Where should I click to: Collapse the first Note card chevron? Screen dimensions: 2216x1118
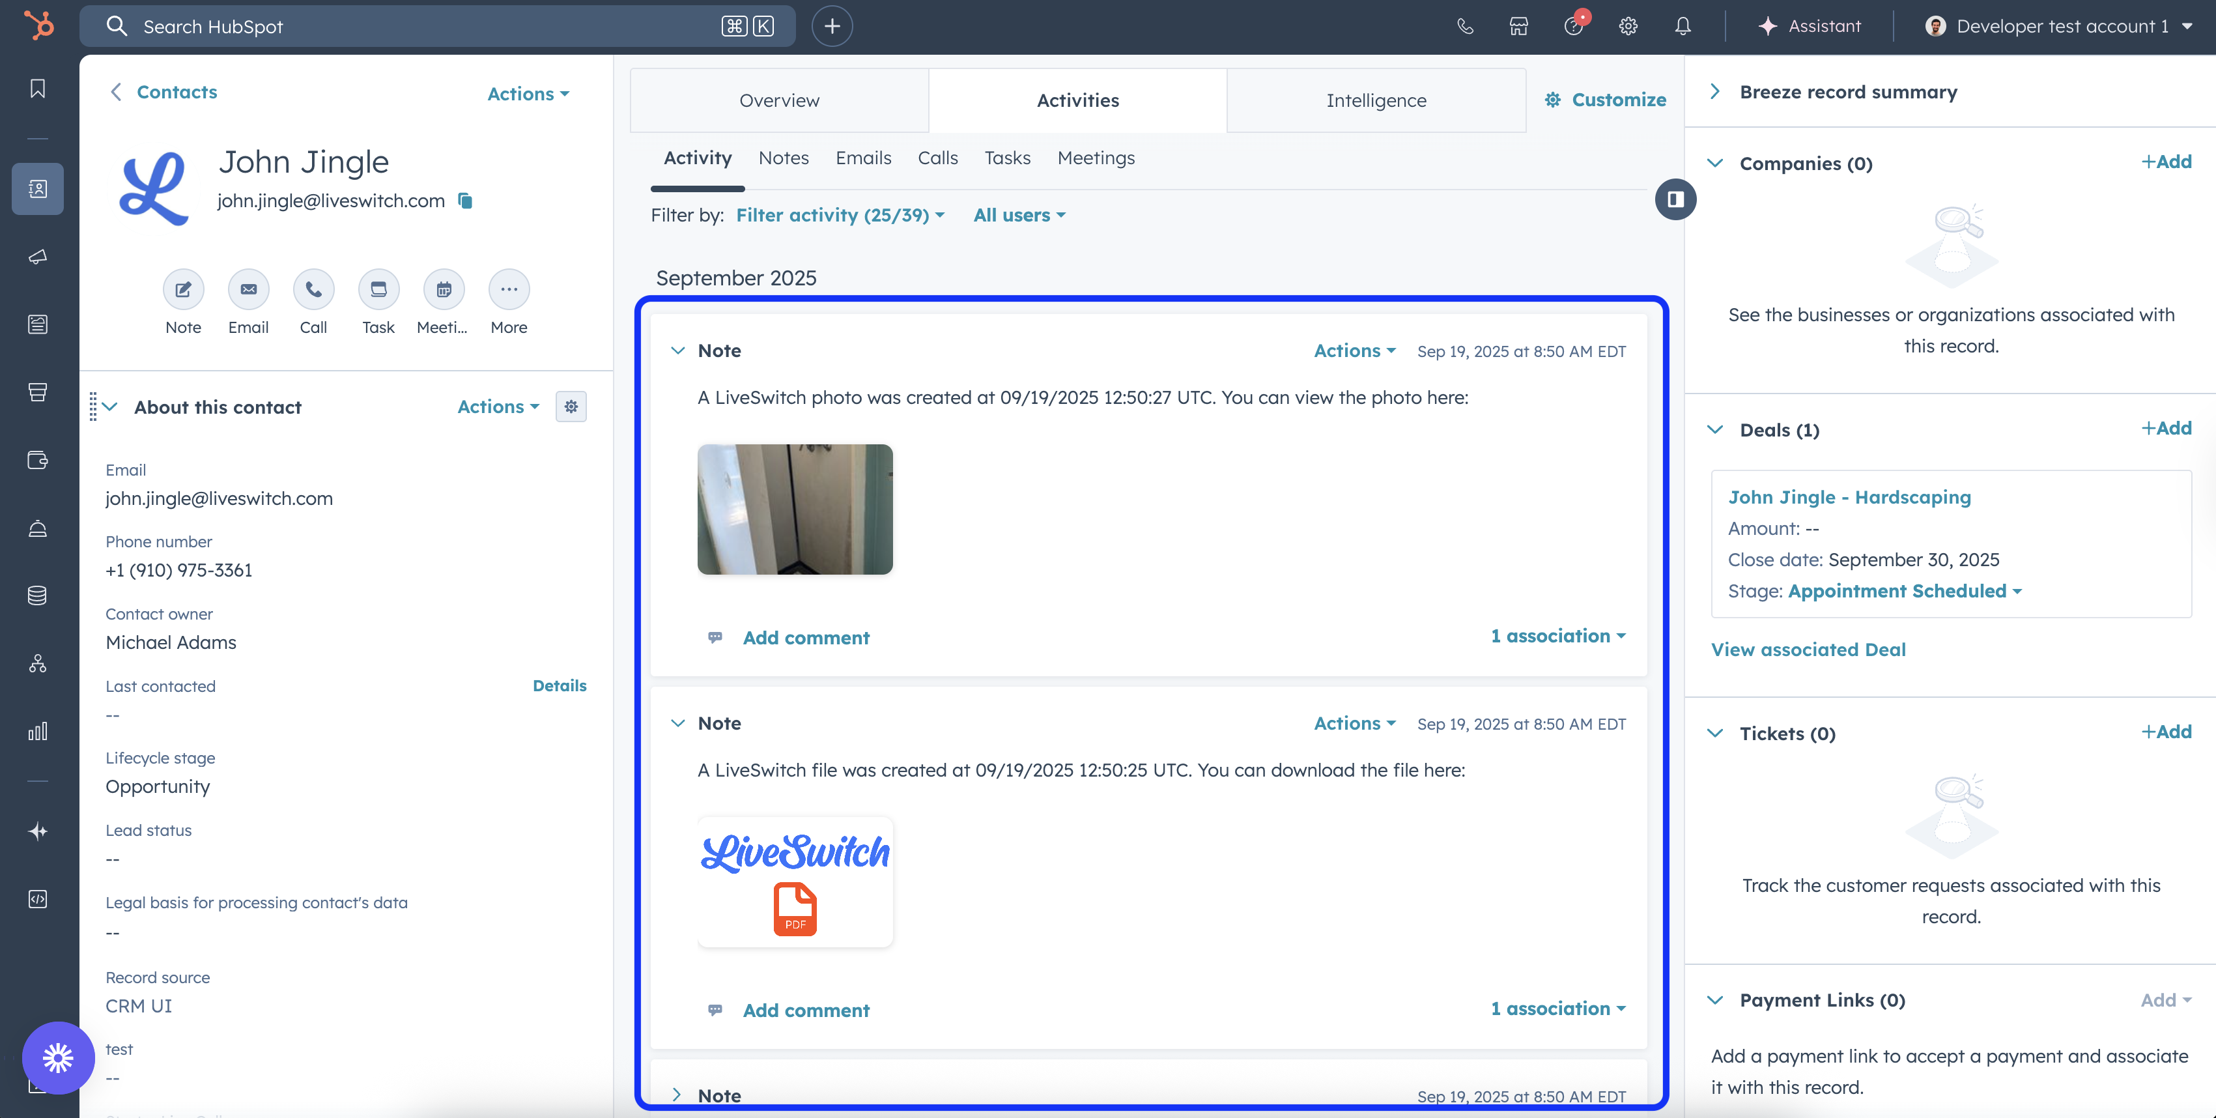(x=678, y=351)
